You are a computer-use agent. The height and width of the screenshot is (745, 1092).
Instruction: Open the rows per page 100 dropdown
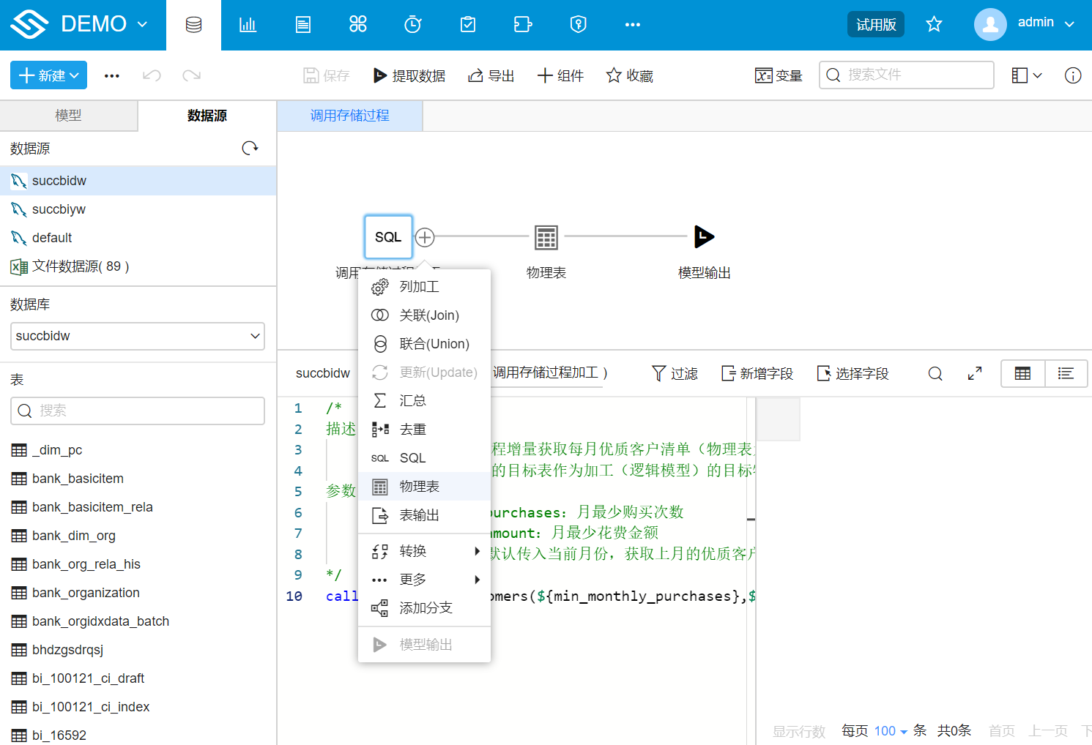890,730
